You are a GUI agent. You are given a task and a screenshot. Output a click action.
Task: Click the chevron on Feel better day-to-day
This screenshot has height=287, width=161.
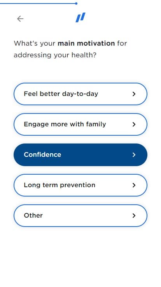coord(134,94)
